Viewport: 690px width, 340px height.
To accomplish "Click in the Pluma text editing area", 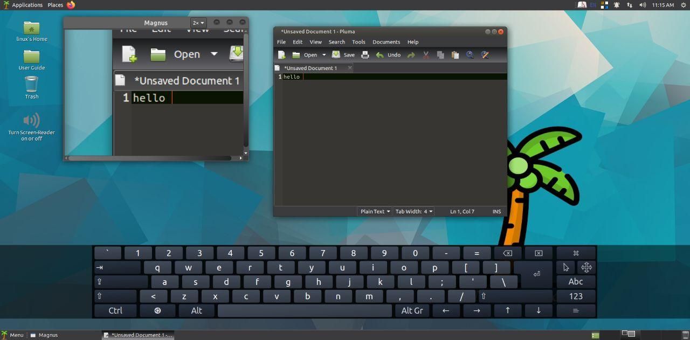I will (390, 140).
